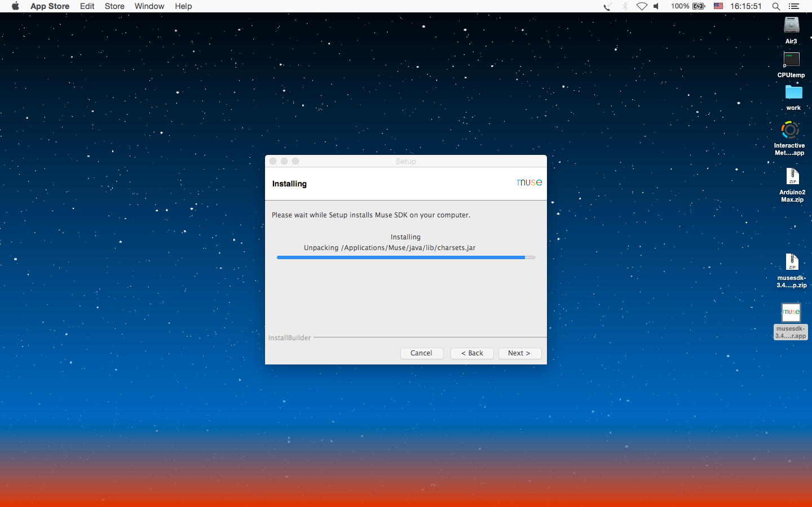Click the < Back button in Setup
This screenshot has width=812, height=507.
[472, 353]
